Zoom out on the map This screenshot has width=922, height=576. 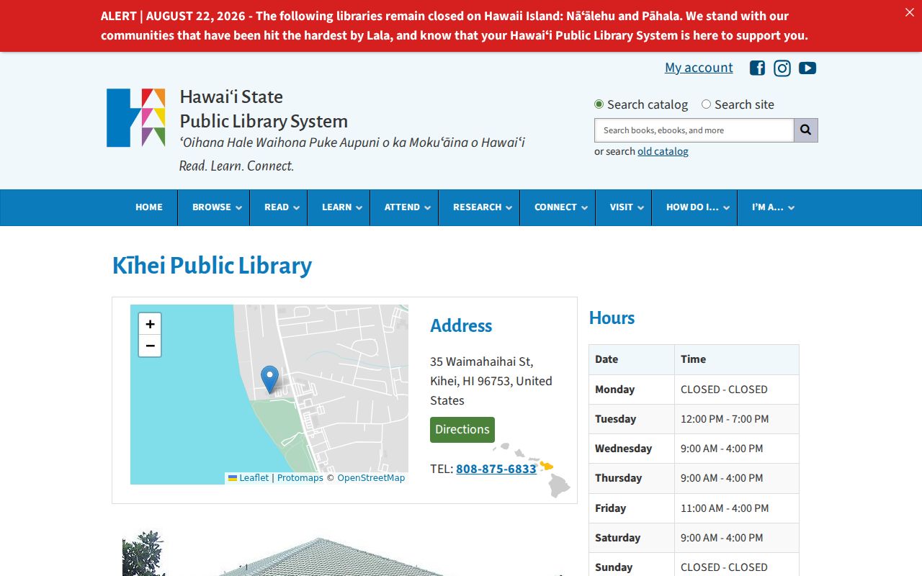click(150, 346)
